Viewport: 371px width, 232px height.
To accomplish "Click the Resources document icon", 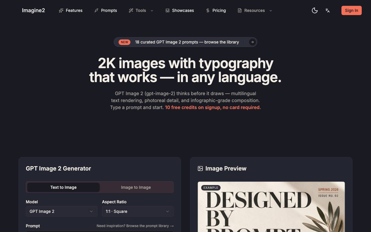I will pos(240,10).
